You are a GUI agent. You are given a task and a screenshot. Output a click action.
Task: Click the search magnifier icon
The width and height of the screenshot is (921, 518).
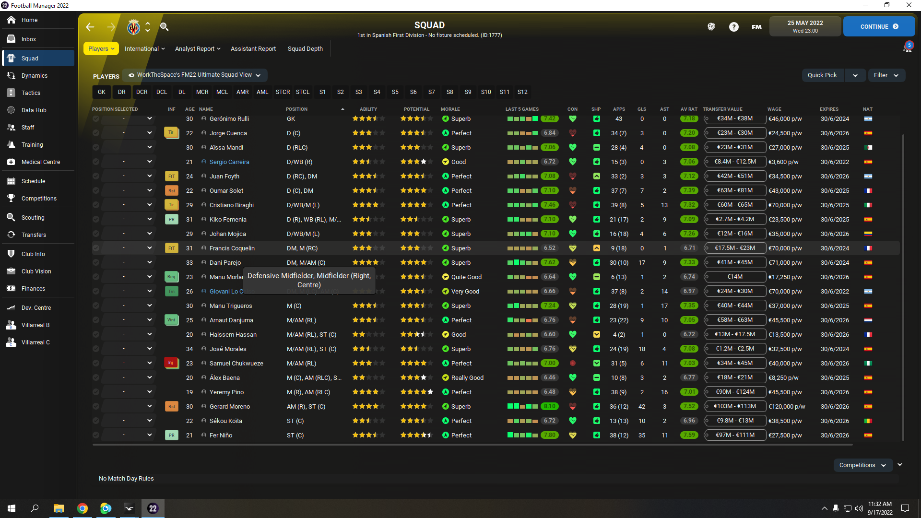[164, 27]
